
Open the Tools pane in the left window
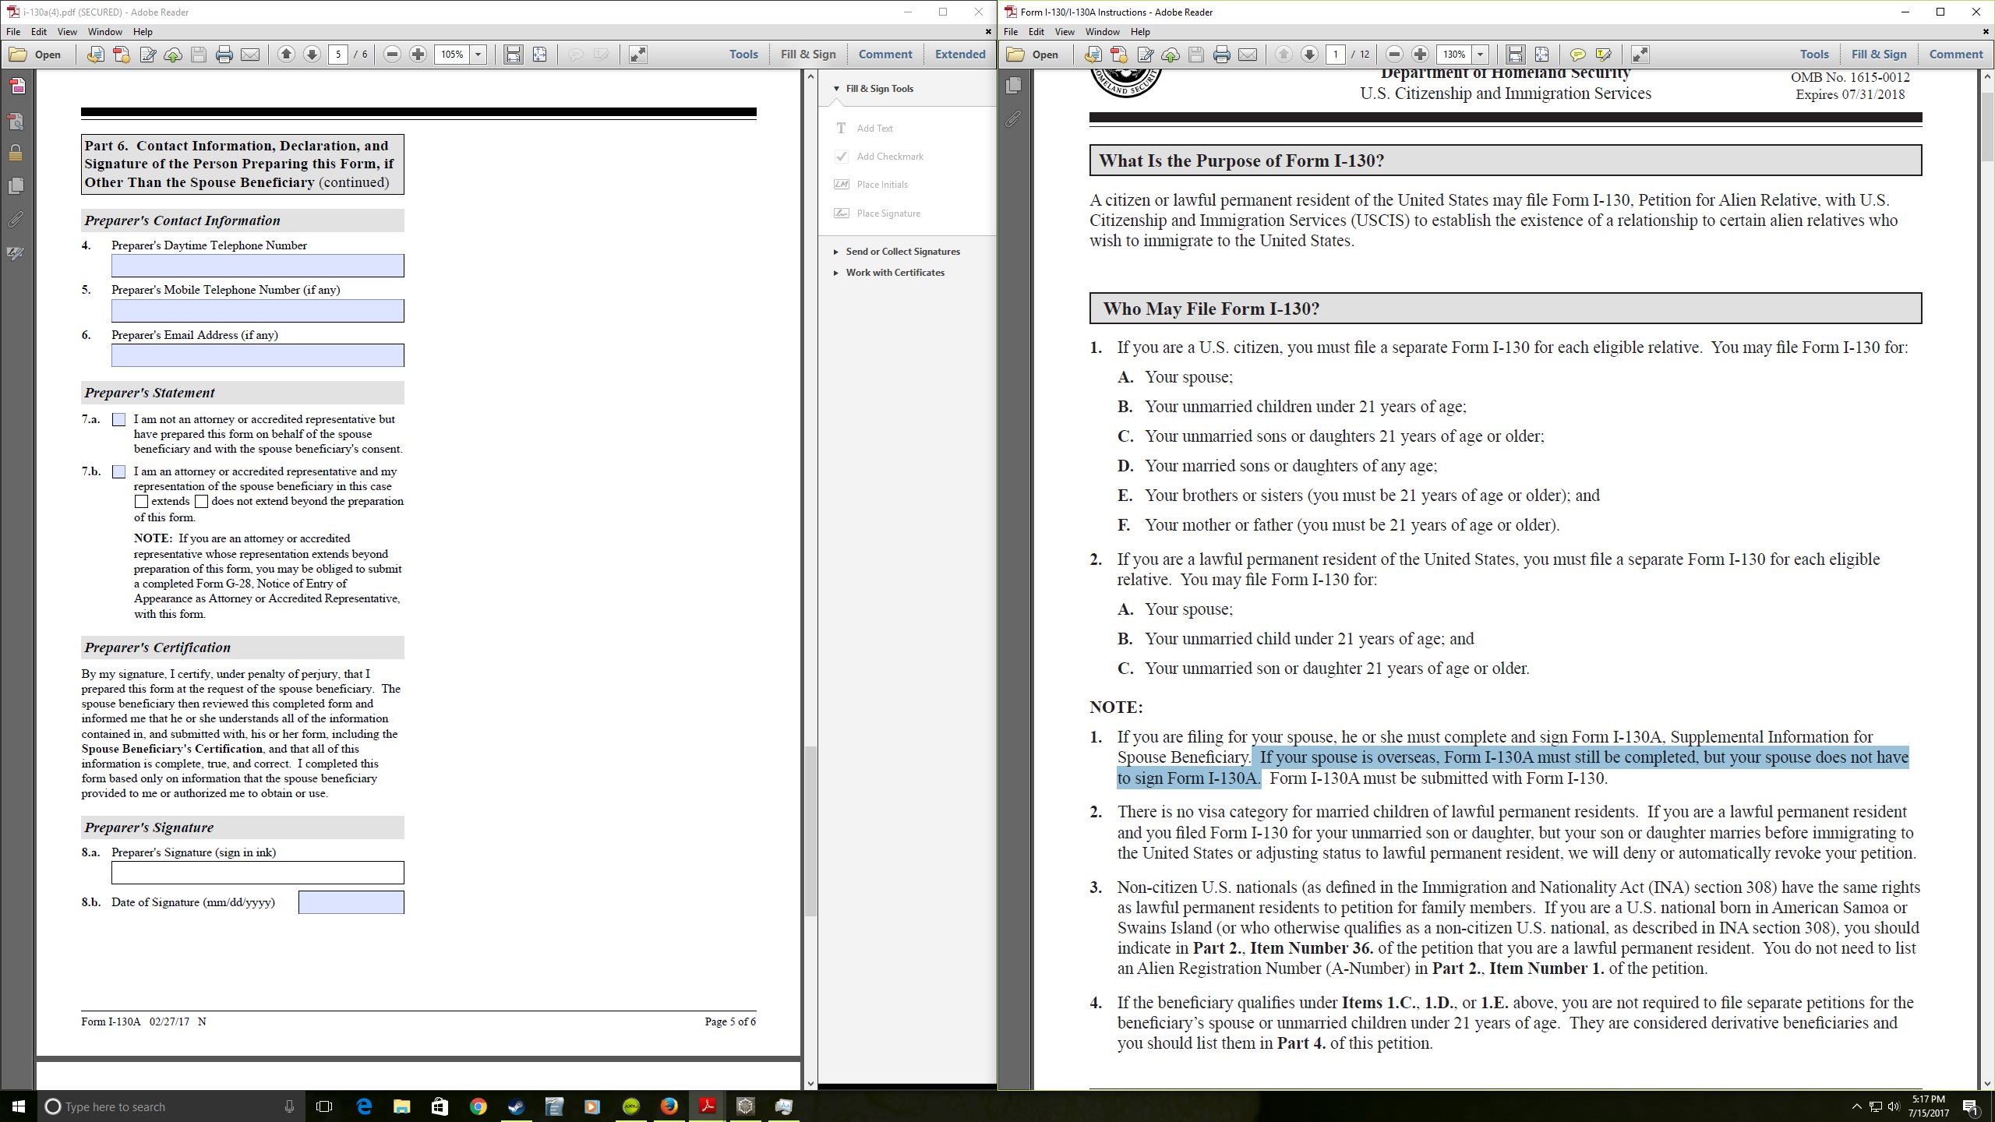coord(743,55)
